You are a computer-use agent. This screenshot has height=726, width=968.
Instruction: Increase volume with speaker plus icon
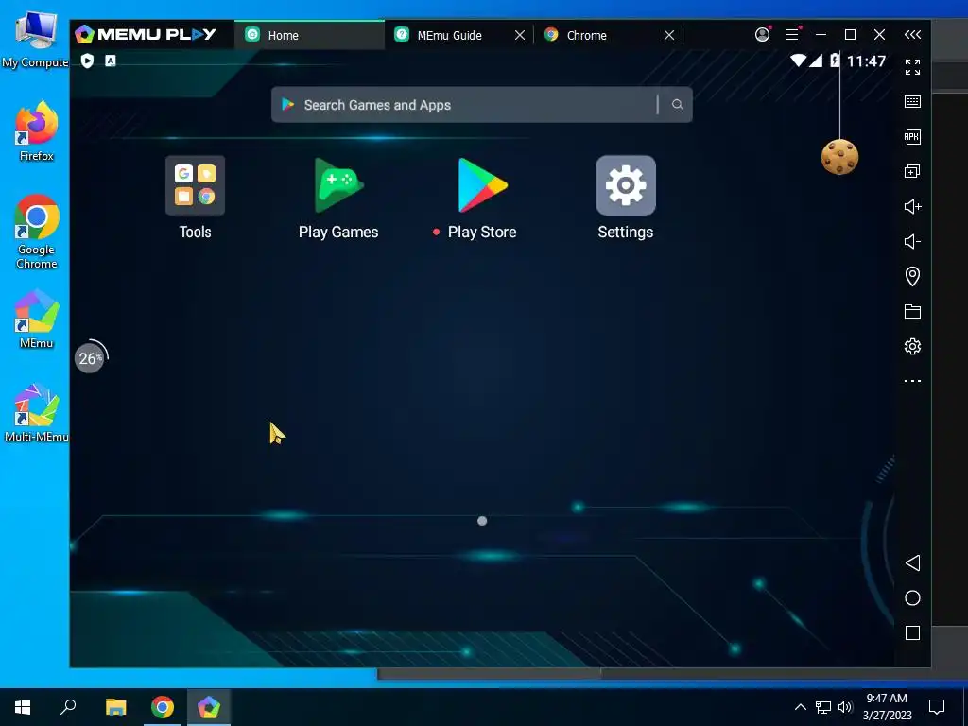pos(912,206)
